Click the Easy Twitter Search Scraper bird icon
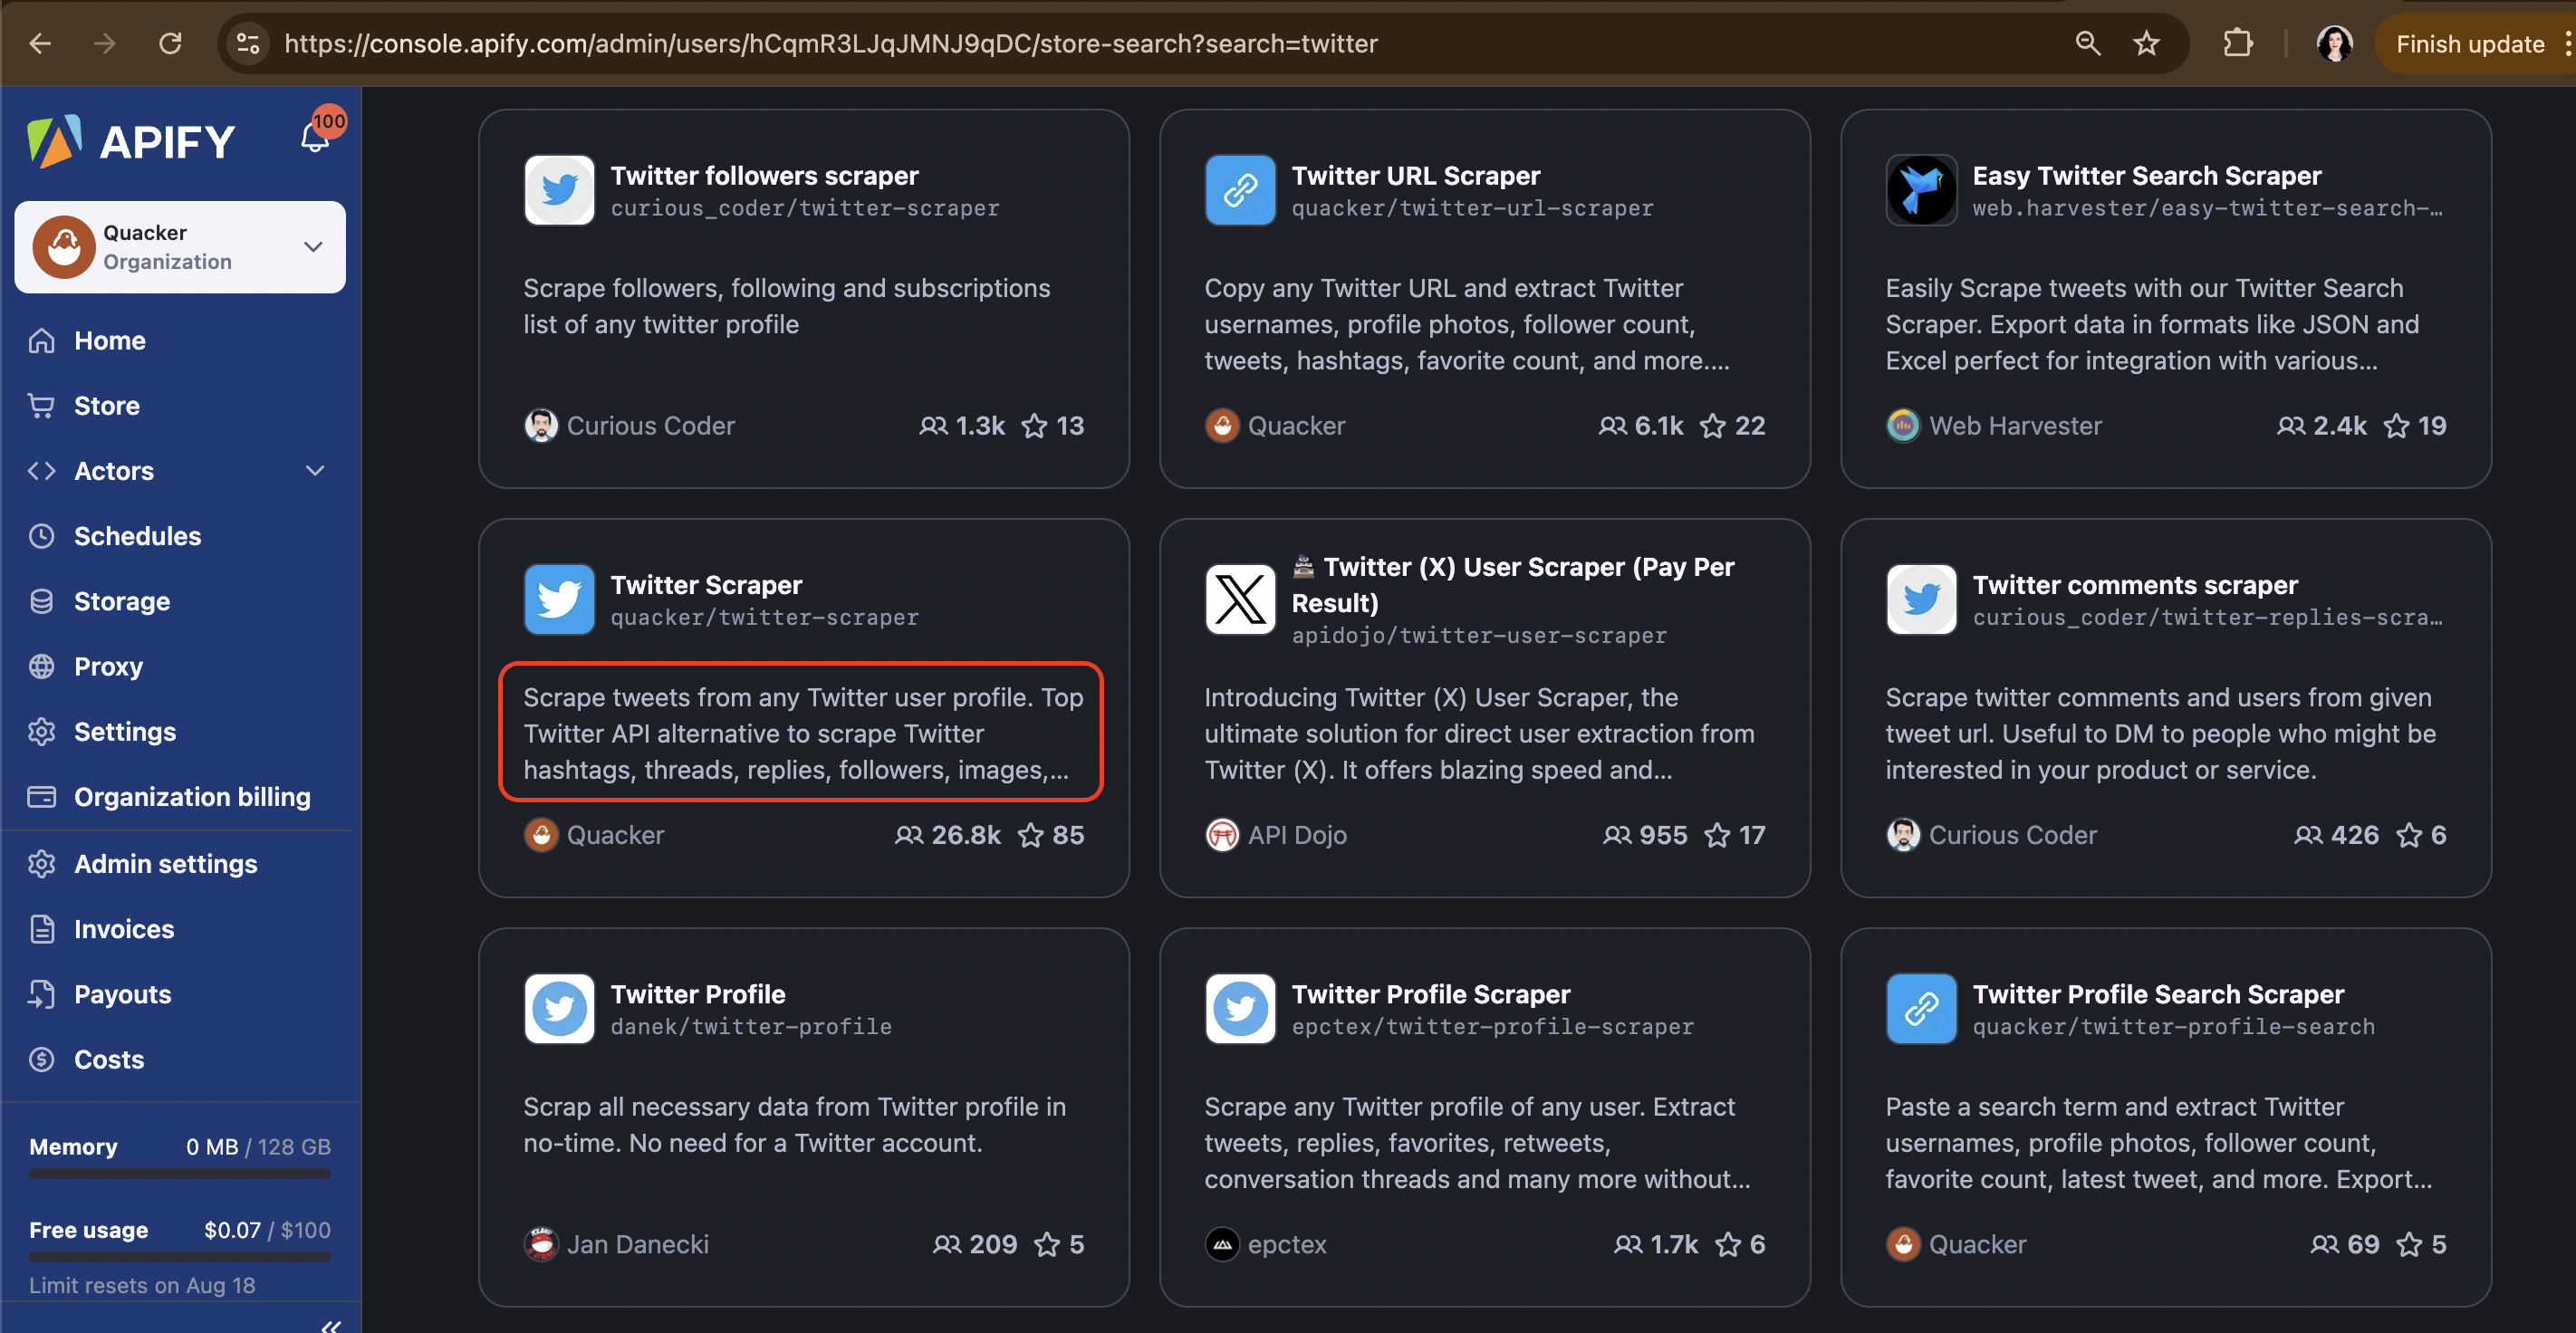 tap(1920, 190)
